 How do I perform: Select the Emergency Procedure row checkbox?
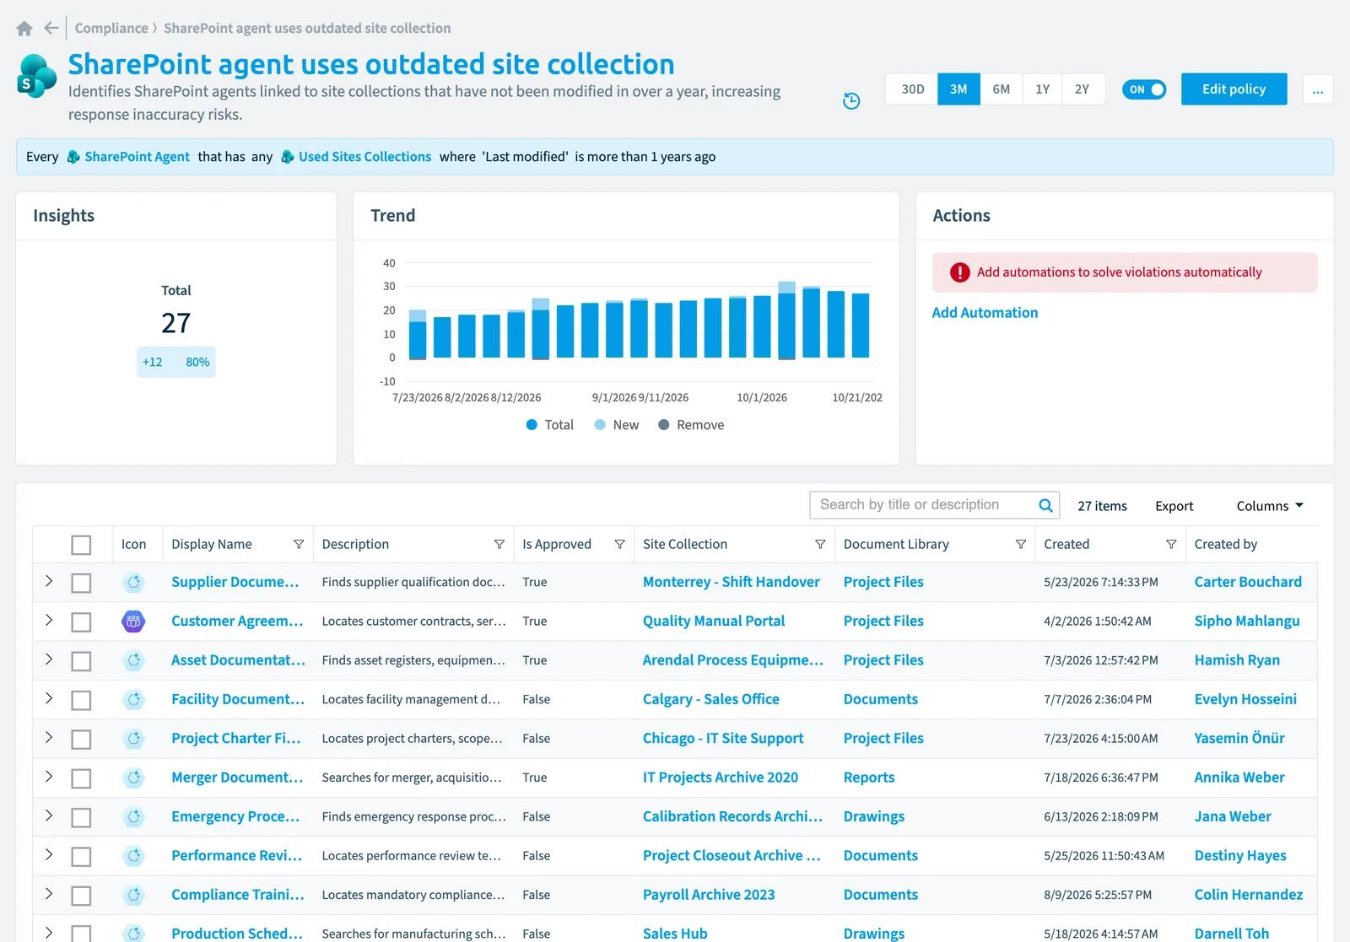pos(81,817)
